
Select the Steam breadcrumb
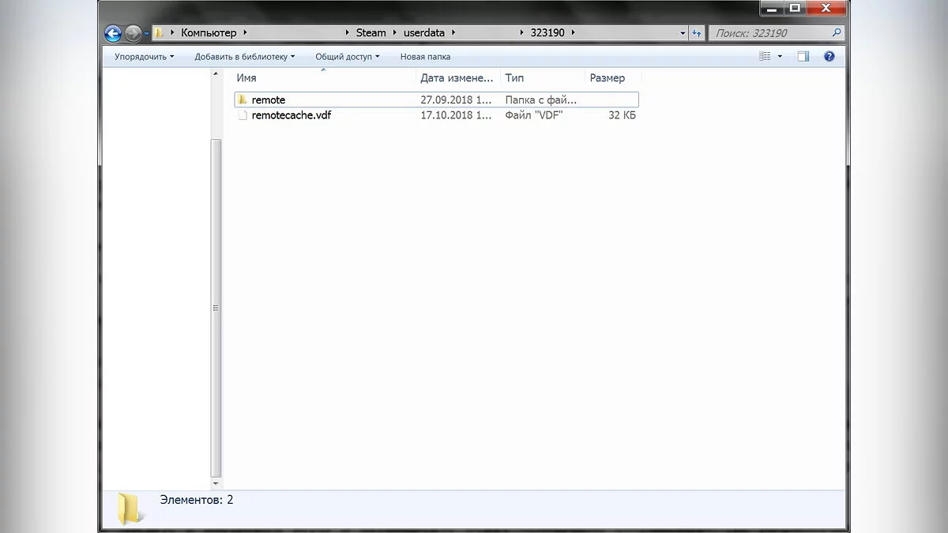click(371, 33)
